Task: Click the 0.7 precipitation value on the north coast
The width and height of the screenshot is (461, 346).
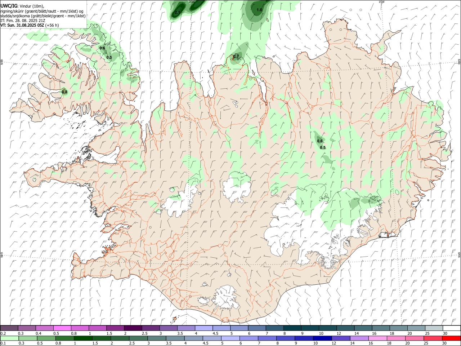Action: [236, 56]
